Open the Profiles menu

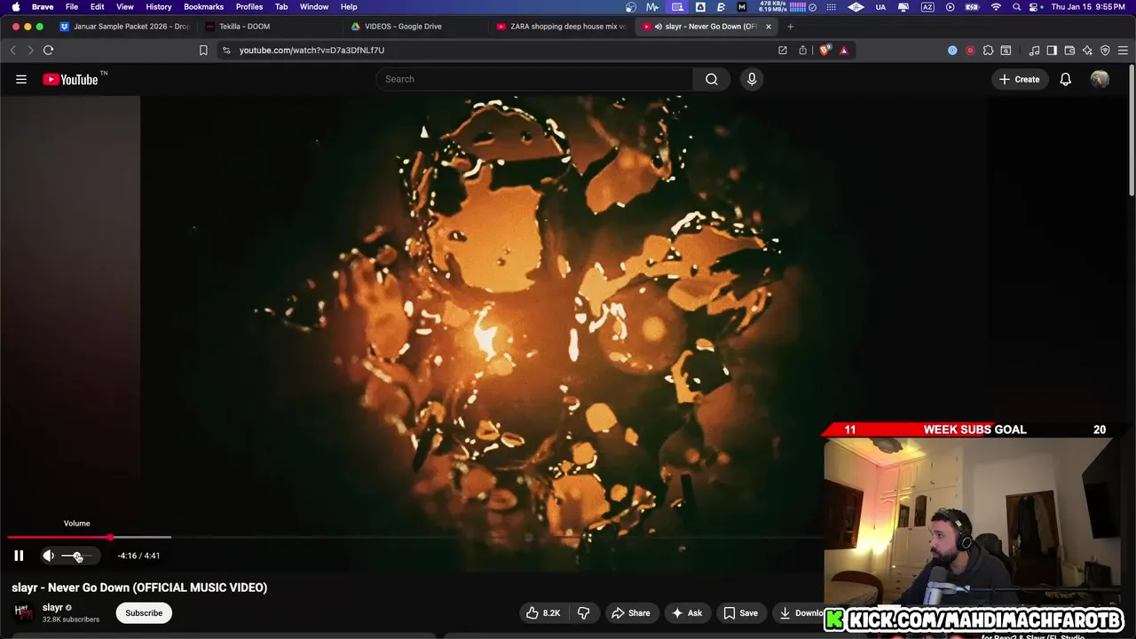tap(249, 7)
